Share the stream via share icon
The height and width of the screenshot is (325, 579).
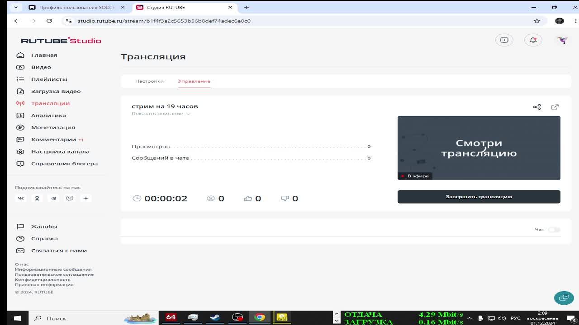537,107
